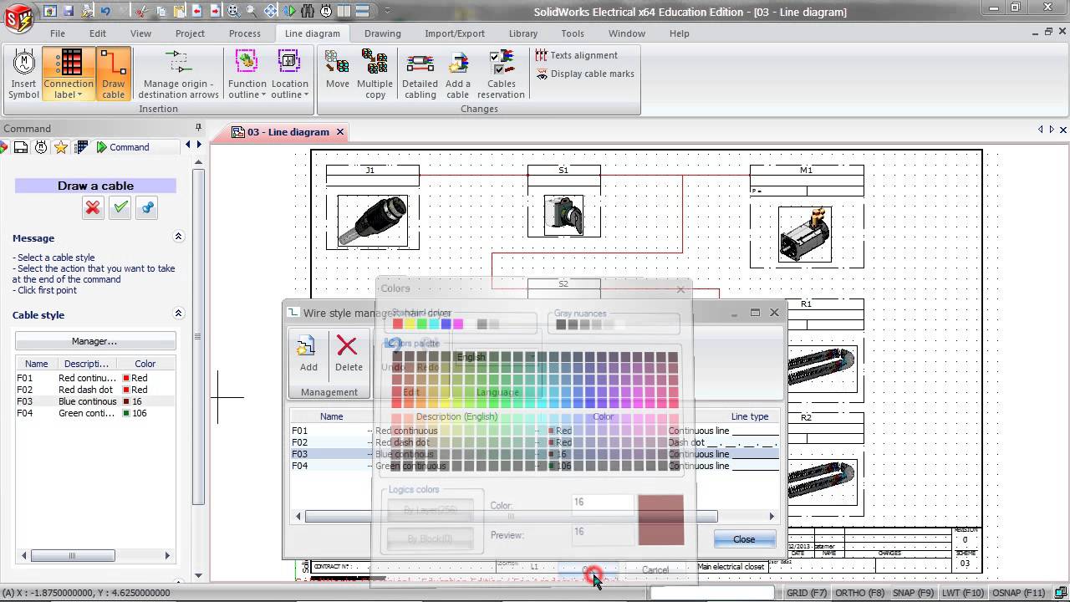The image size is (1070, 602).
Task: Open Cables reservation
Action: pos(501,74)
